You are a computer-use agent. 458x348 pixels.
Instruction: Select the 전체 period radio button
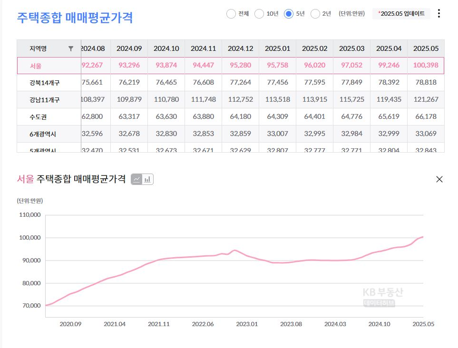231,14
